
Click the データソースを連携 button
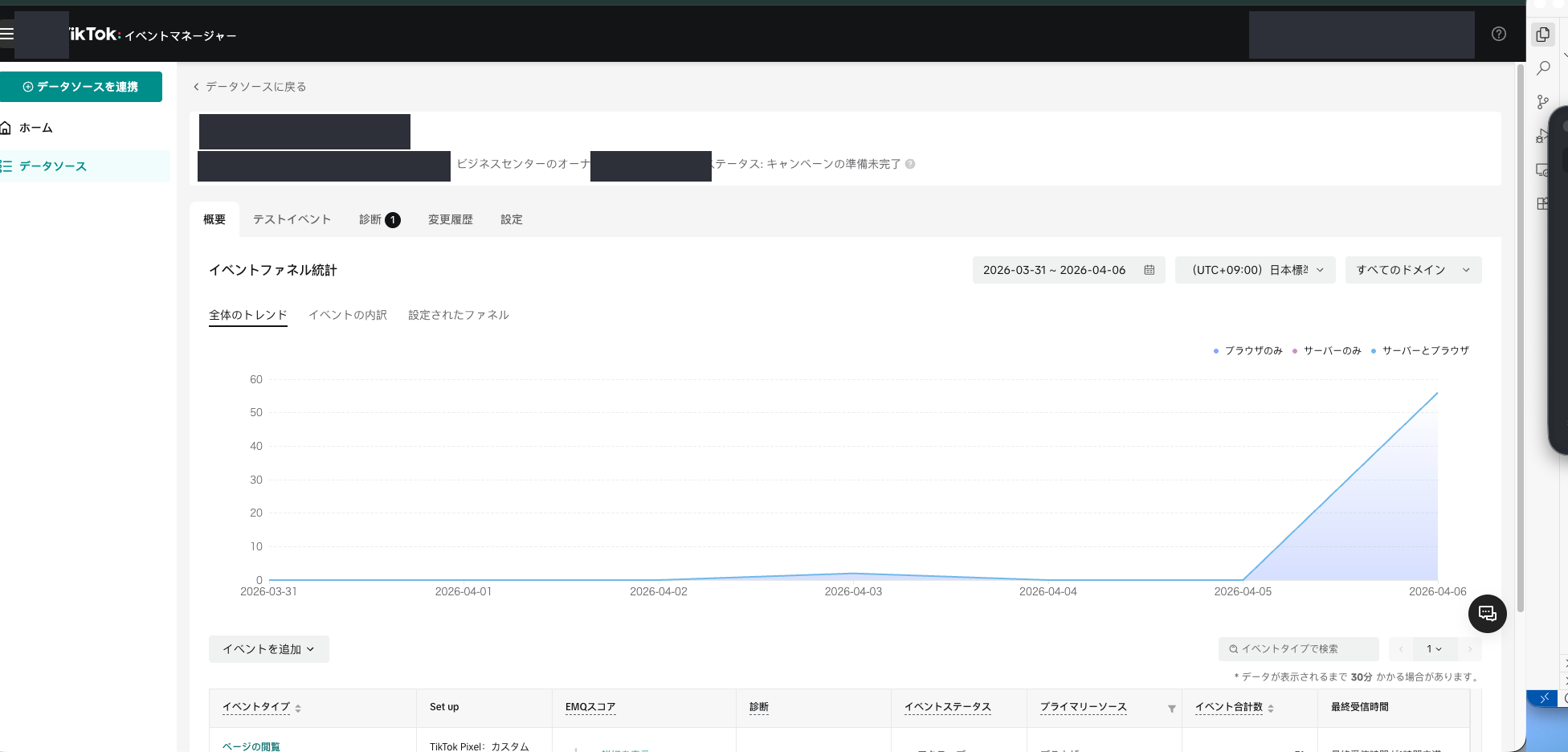click(81, 87)
